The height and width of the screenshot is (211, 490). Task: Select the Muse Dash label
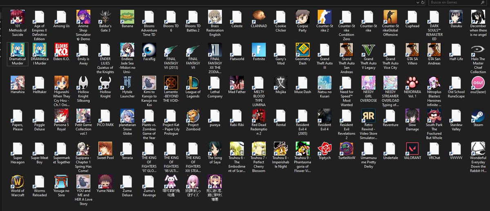[x=303, y=92]
